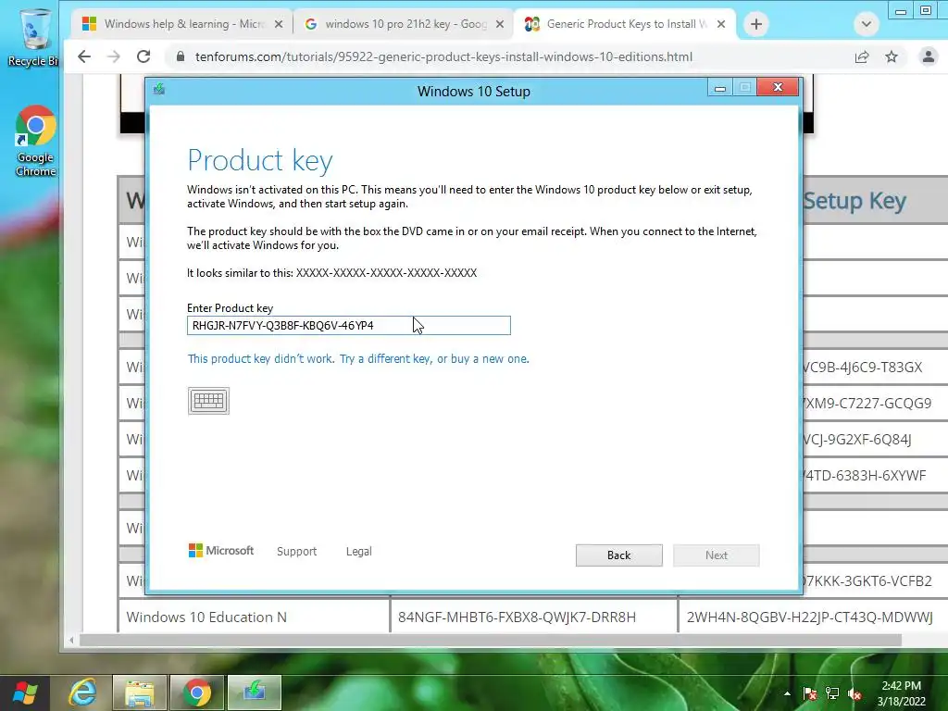Screen dimensions: 948x711
Task: Open Action Center flag tray icon
Action: click(x=809, y=693)
